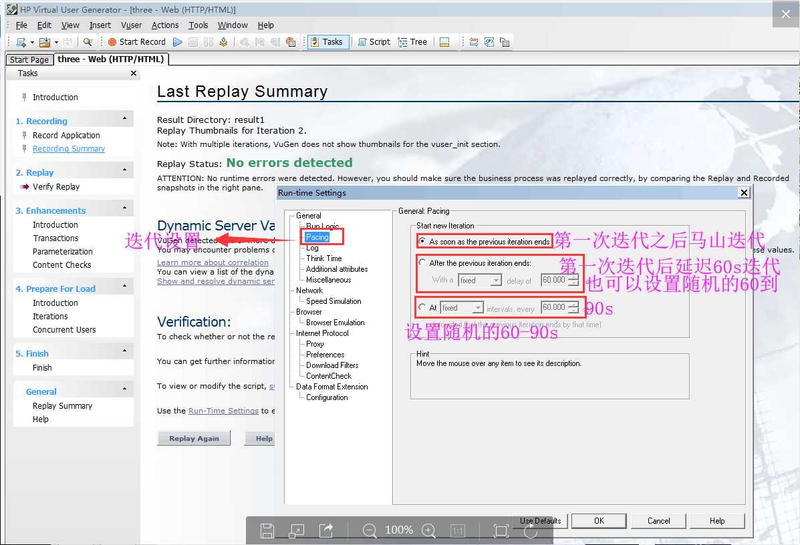
Task: Open 'Learn more about correlation' link
Action: (x=213, y=262)
